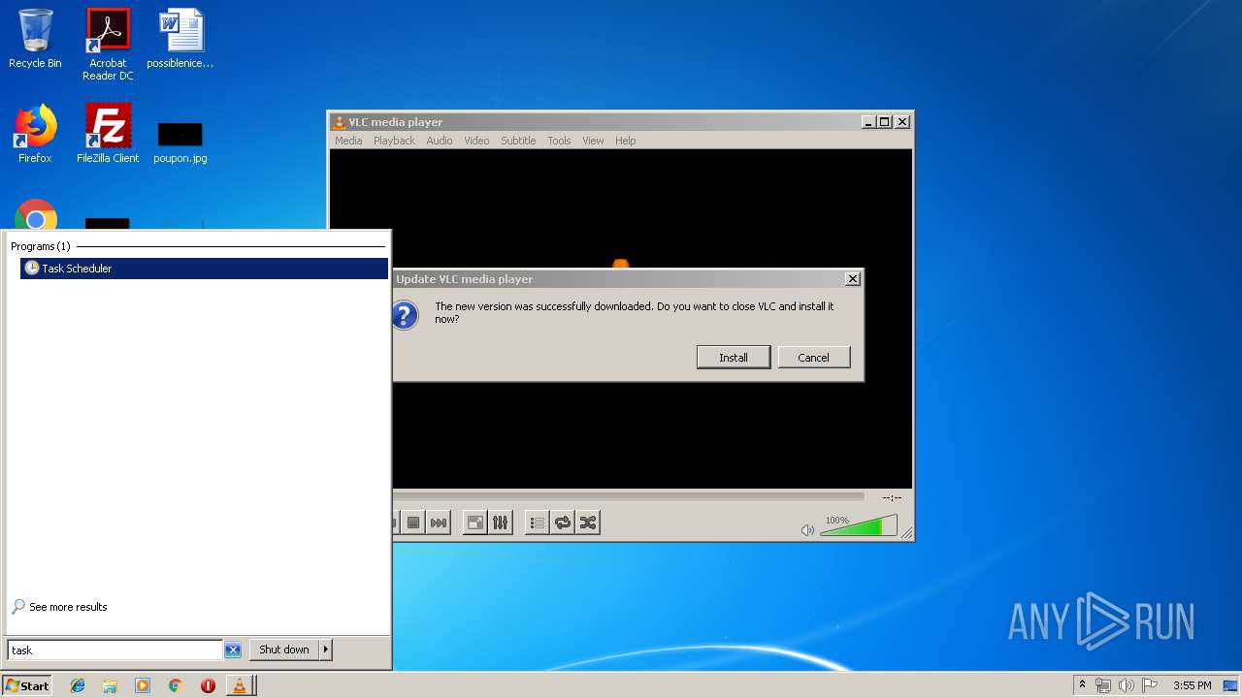Toggle the VLC playlist button
The width and height of the screenshot is (1242, 698).
(537, 523)
